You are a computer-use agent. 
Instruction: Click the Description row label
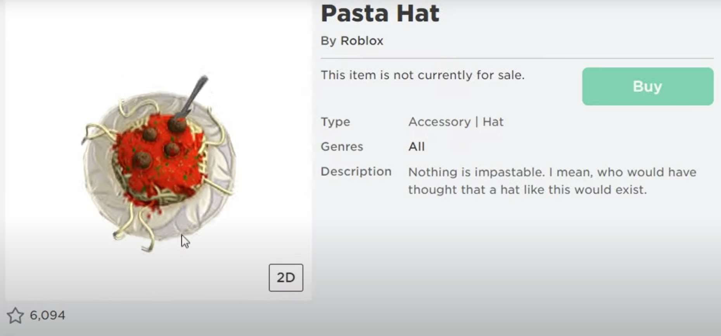coord(356,172)
